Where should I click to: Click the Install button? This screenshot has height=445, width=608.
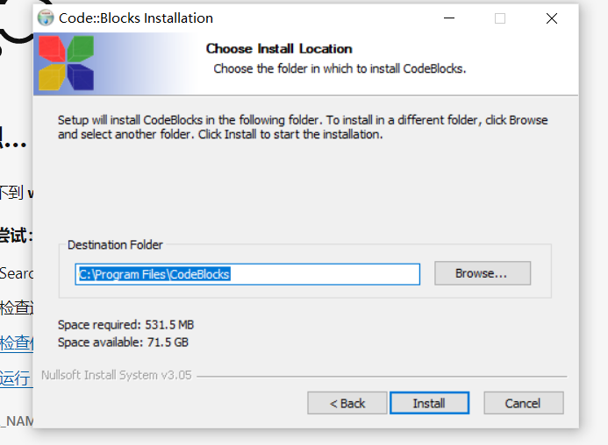(429, 403)
